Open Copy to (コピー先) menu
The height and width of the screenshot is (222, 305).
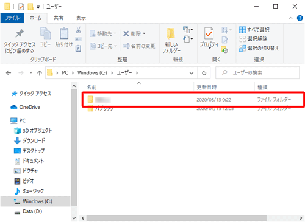(x=103, y=46)
